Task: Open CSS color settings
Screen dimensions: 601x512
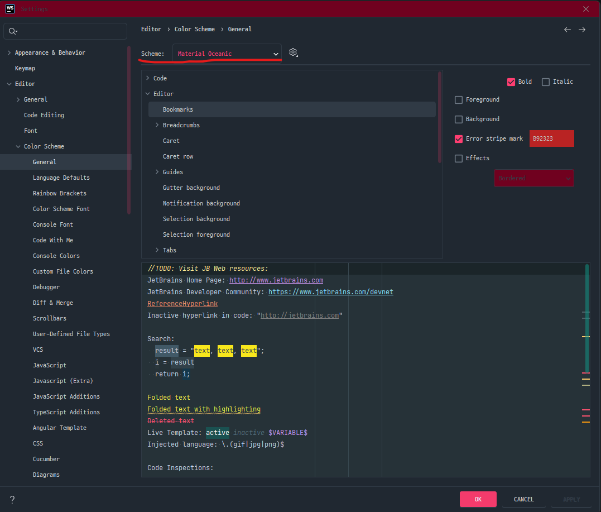Action: (38, 444)
